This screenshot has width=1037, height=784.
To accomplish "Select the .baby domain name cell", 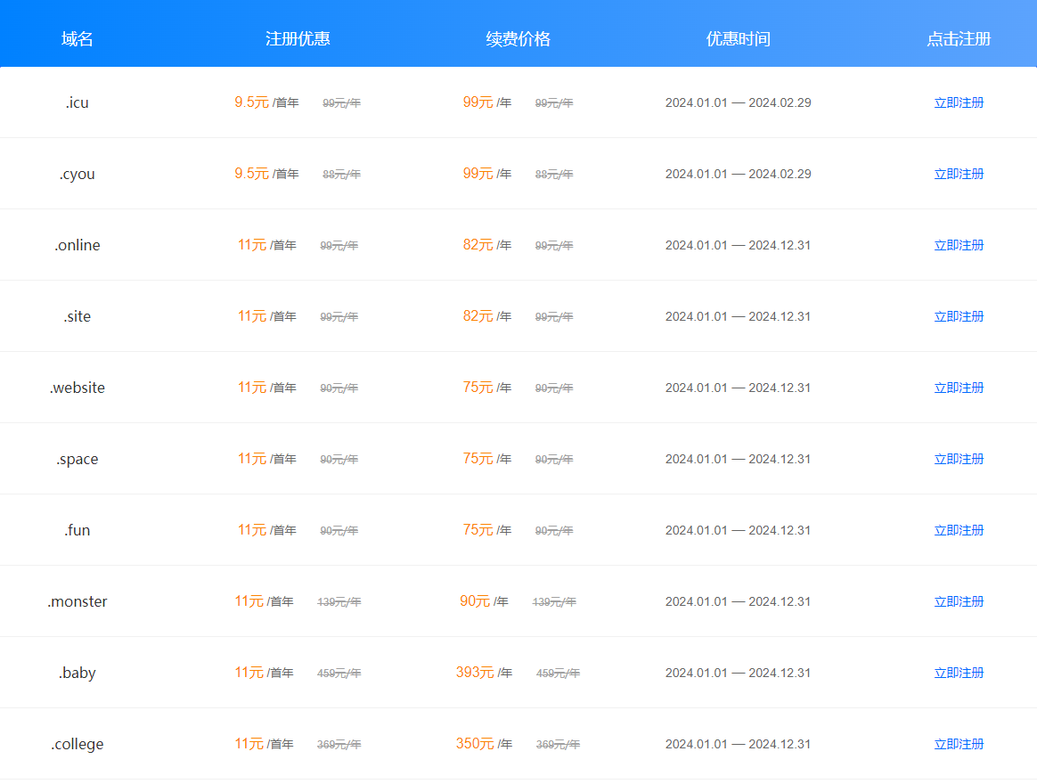I will [x=78, y=673].
